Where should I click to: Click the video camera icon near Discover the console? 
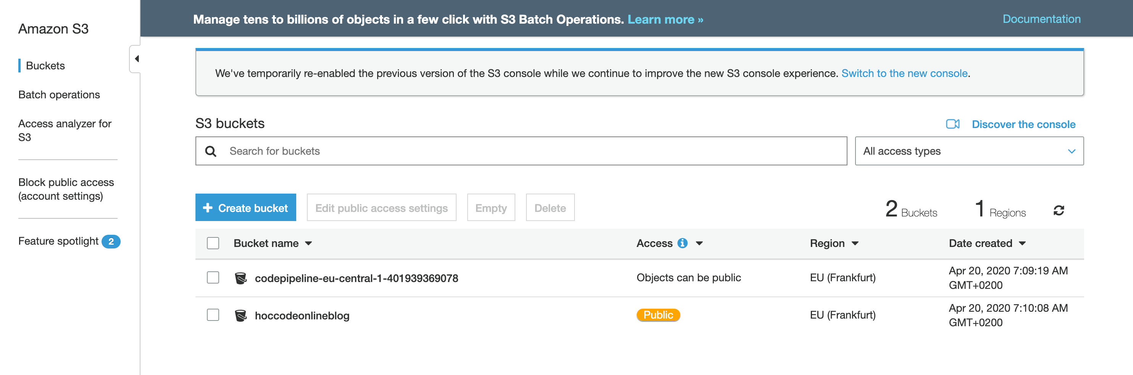[952, 124]
